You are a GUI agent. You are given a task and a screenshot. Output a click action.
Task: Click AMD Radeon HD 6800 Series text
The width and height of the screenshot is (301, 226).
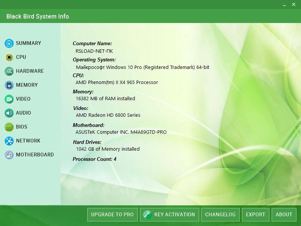coord(108,115)
